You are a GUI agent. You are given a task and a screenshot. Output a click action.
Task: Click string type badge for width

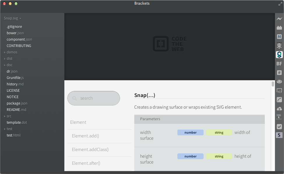219,132
